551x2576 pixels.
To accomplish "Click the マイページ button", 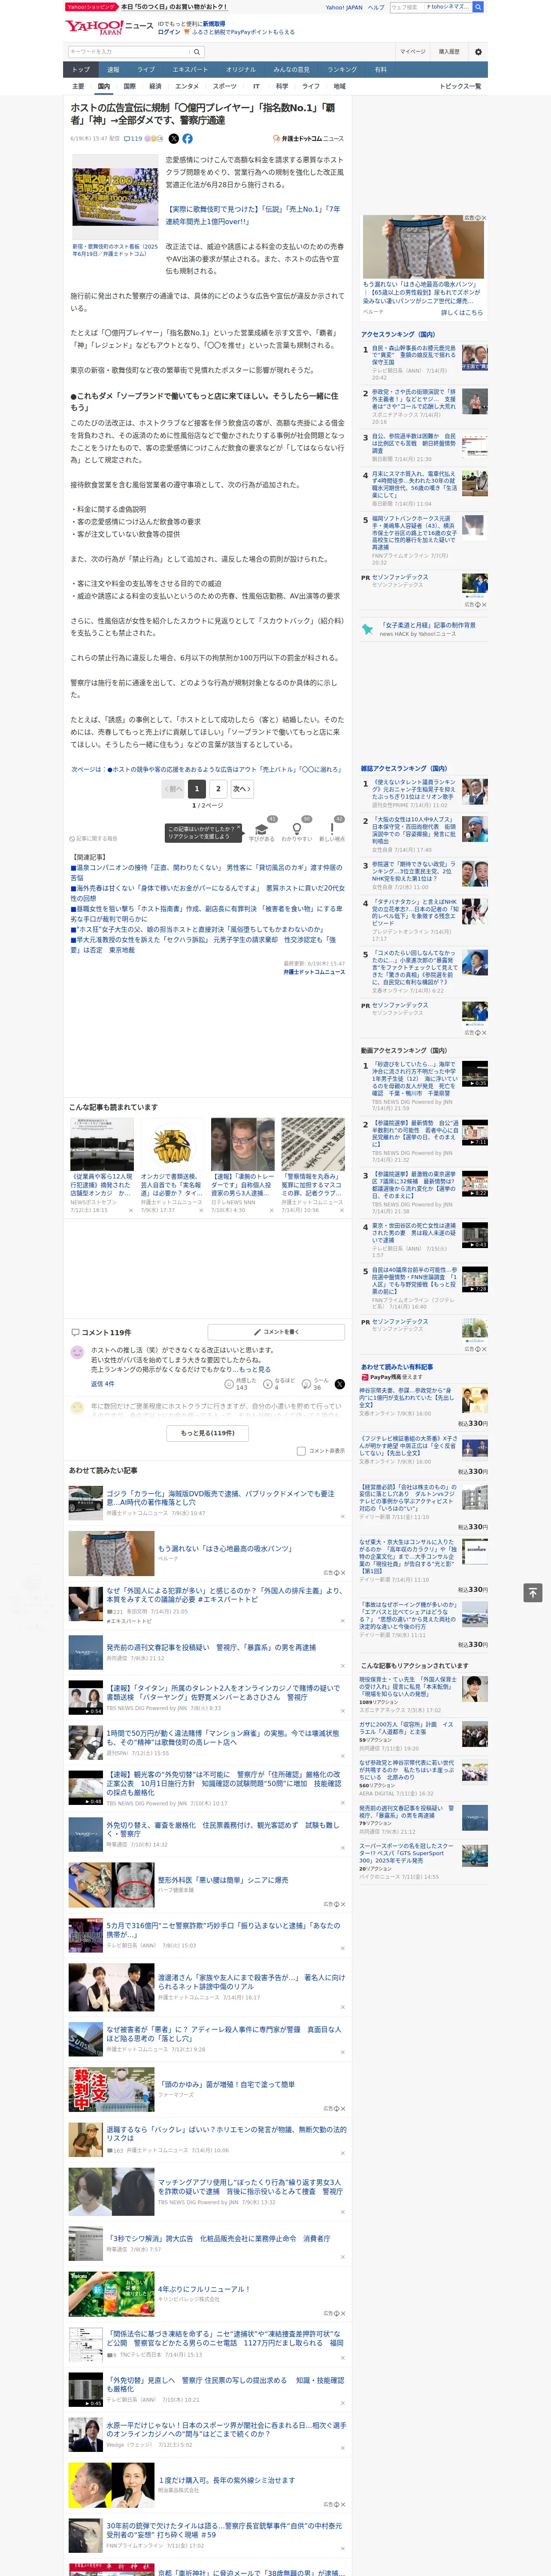I will pyautogui.click(x=412, y=52).
